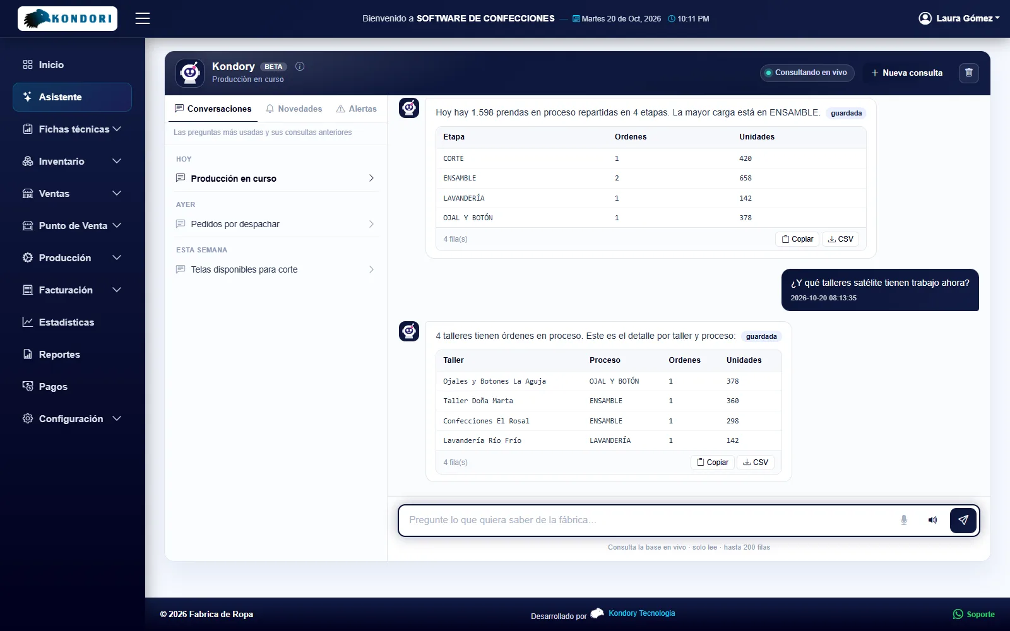The image size is (1010, 631).
Task: Copy the Etapa table with Copiar
Action: pyautogui.click(x=797, y=239)
